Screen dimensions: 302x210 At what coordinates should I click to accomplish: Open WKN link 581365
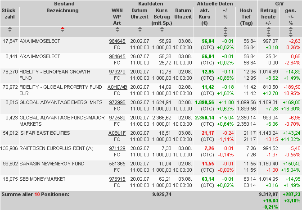click(x=117, y=164)
